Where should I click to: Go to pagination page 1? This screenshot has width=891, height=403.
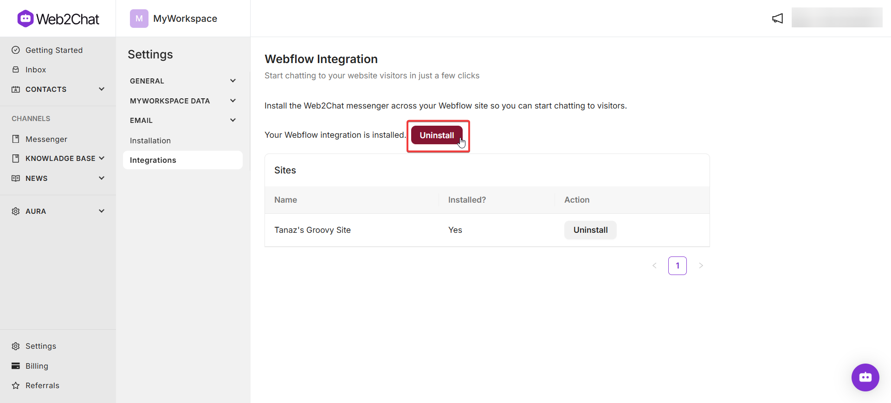tap(678, 266)
